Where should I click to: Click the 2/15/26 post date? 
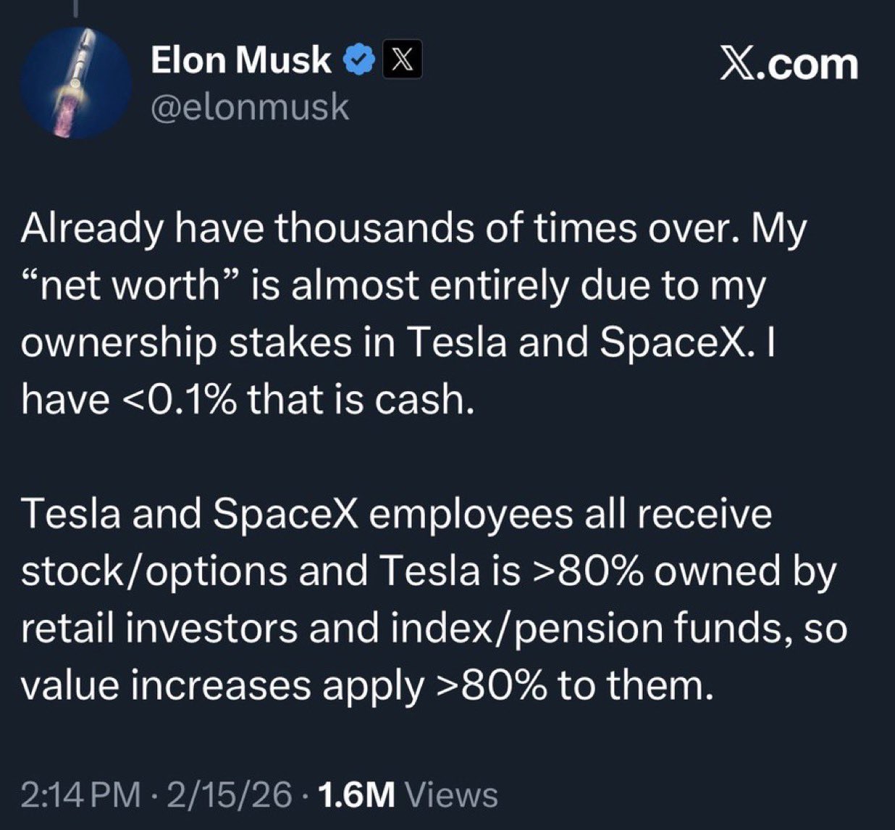pyautogui.click(x=230, y=795)
